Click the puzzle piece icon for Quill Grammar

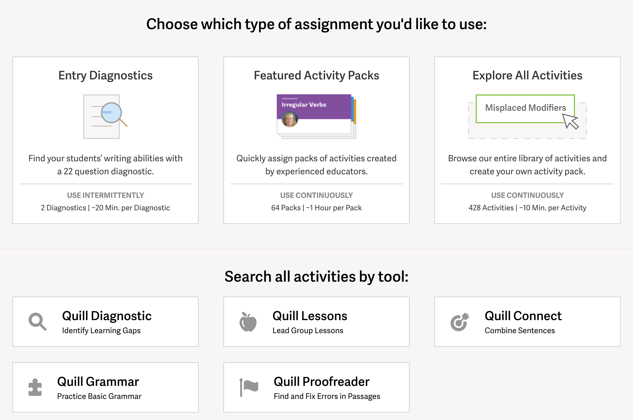click(x=35, y=387)
